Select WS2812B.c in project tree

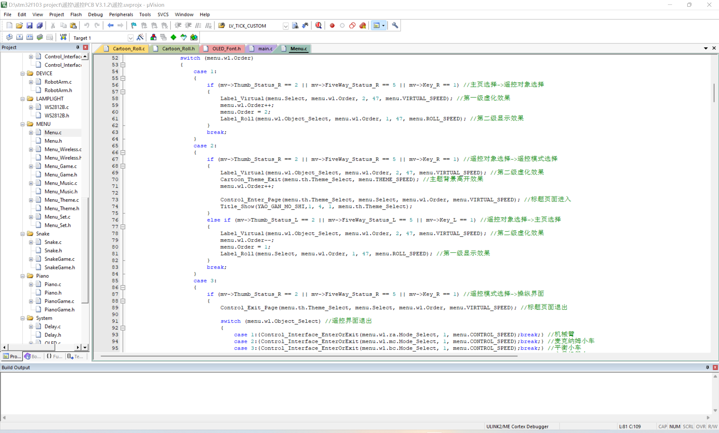[x=56, y=107]
